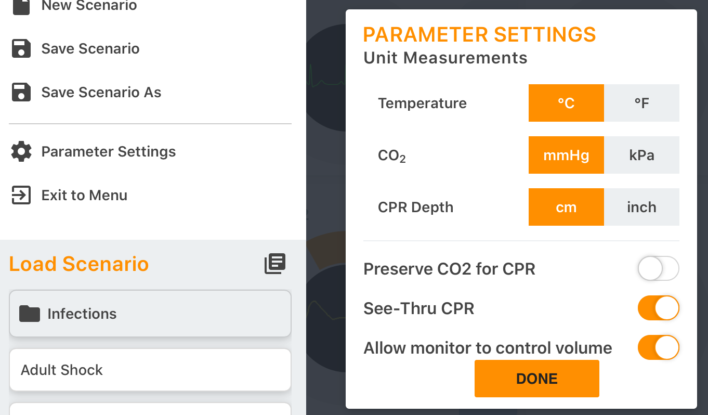The image size is (708, 415).
Task: Click the Exit to Menu arrow icon
Action: tap(21, 195)
